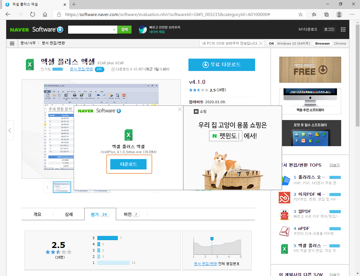The height and width of the screenshot is (276, 360).
Task: Click the 1-star rating bar
Action: 113,263
